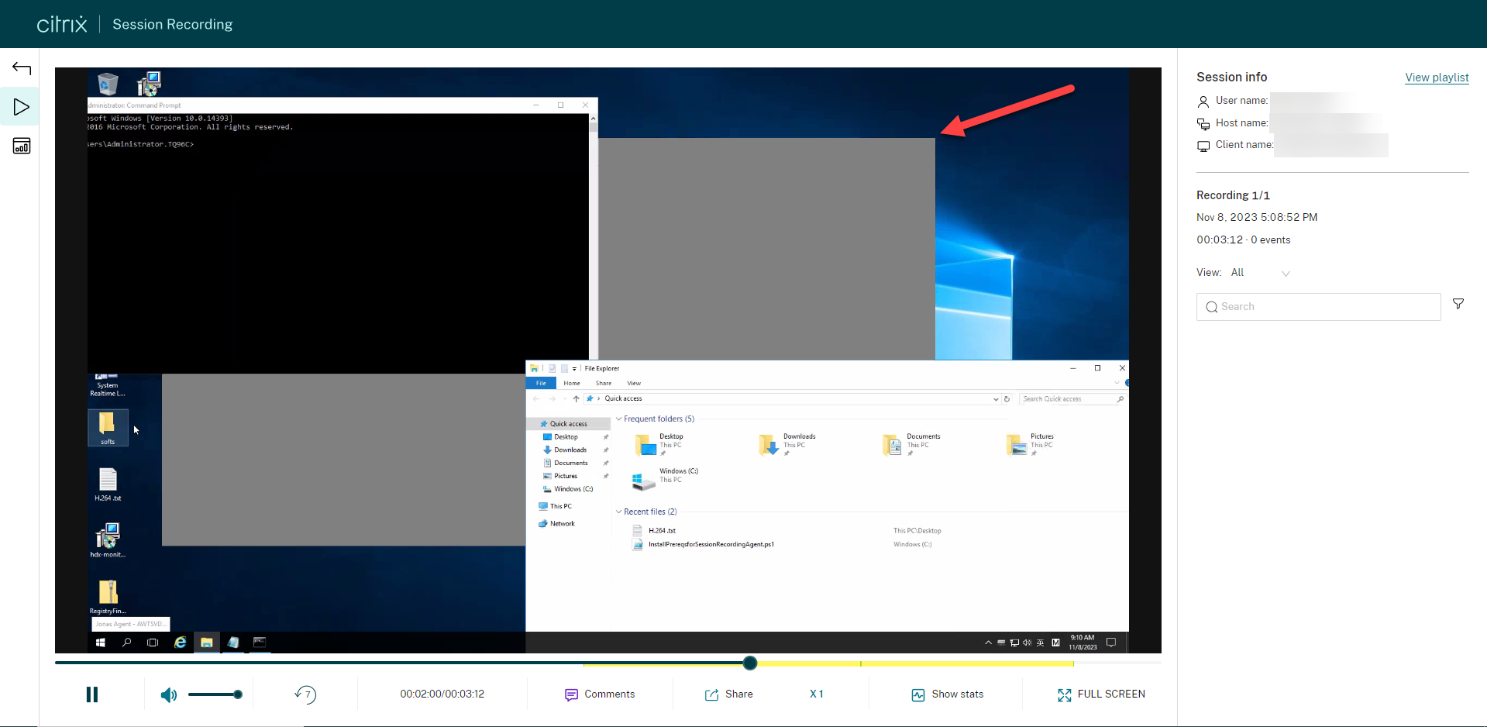Launch Internet Explorer from recorded taskbar
Image resolution: width=1487 pixels, height=727 pixels.
[180, 643]
